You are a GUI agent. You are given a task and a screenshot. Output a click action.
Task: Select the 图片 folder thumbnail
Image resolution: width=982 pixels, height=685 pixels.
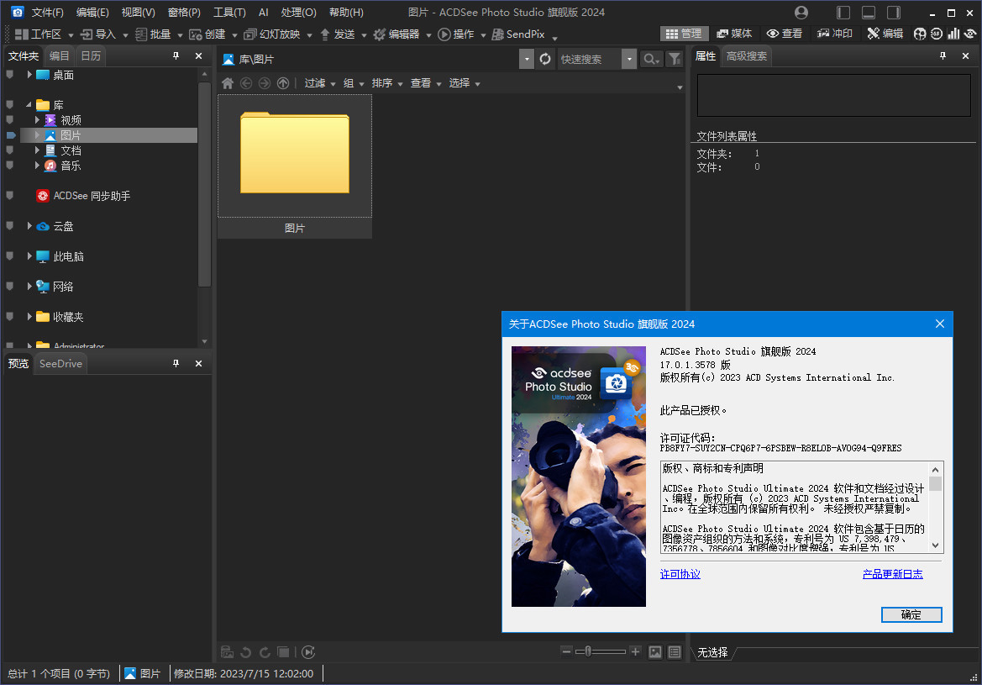(x=294, y=156)
